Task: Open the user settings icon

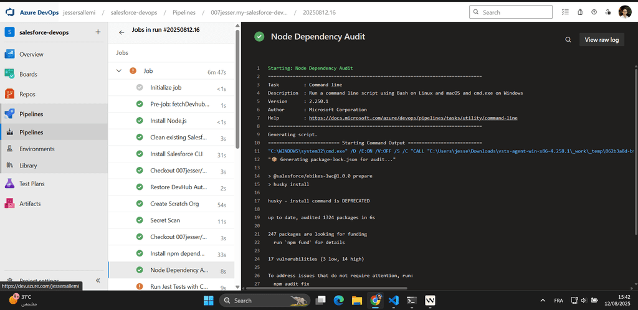Action: [x=608, y=12]
